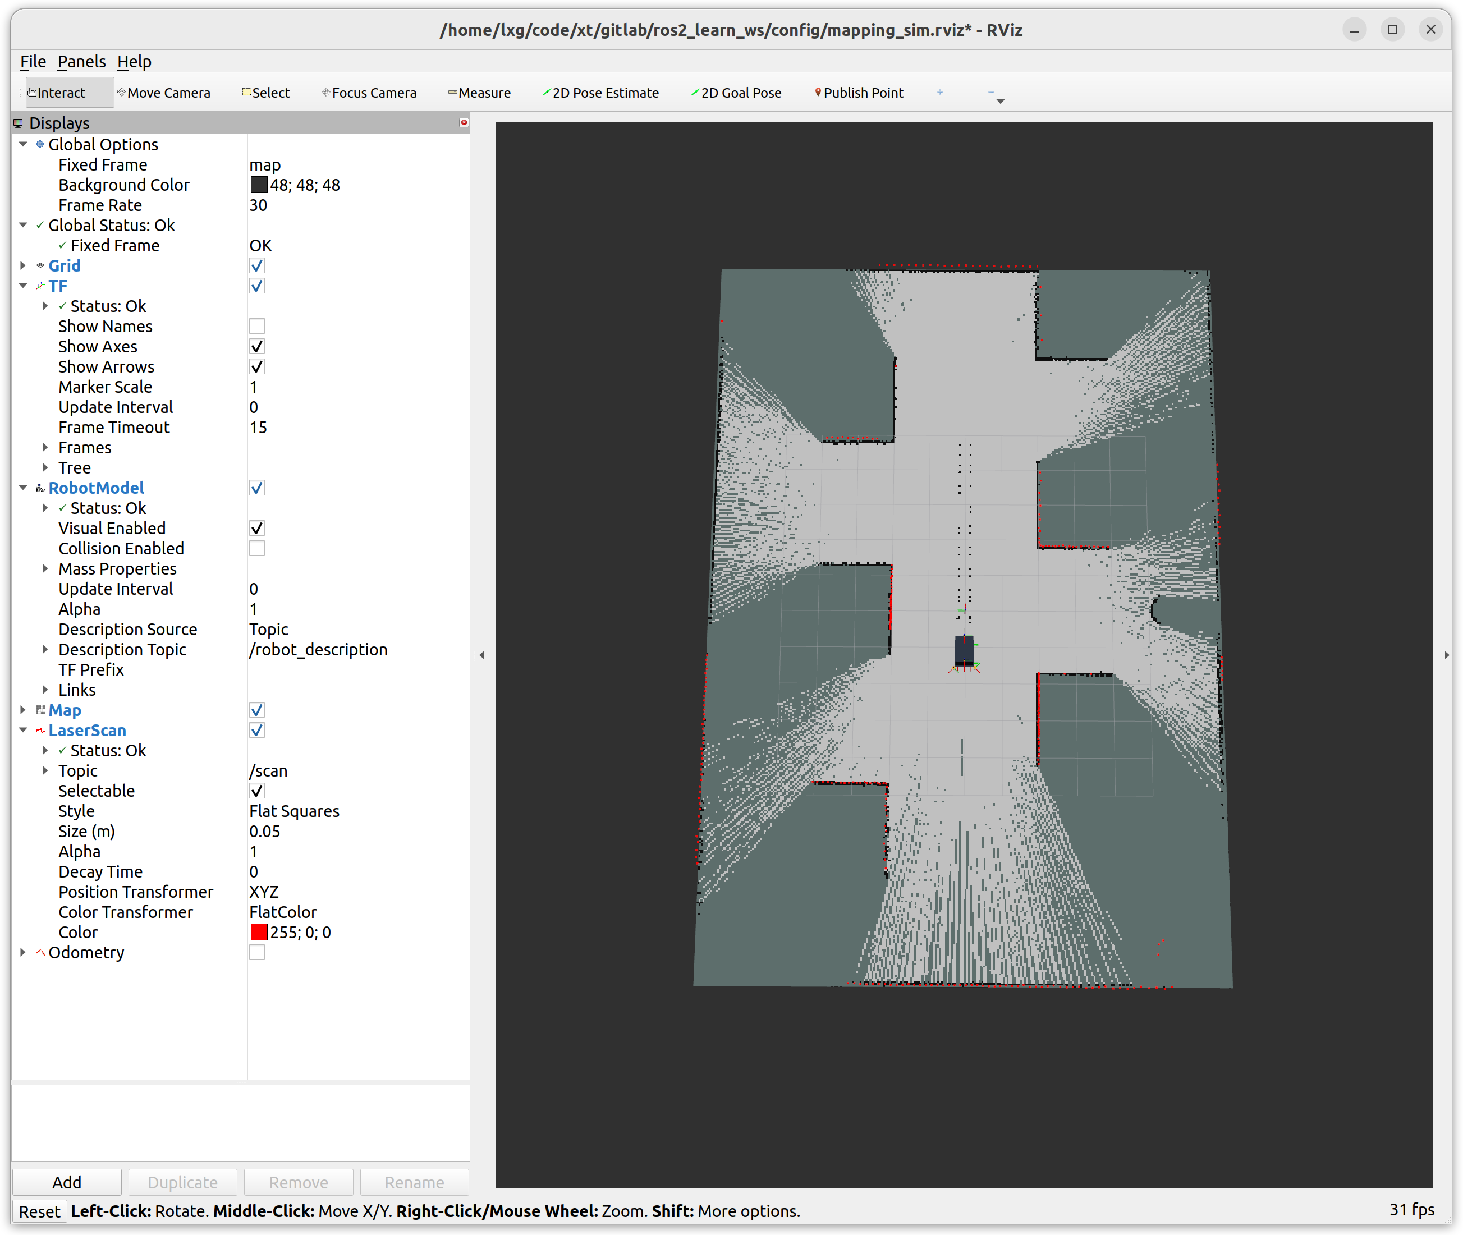
Task: Click the Reset button in status bar
Action: pos(40,1211)
